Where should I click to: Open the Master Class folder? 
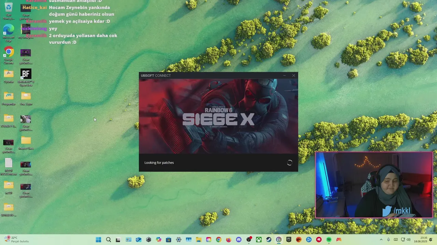pos(26,143)
